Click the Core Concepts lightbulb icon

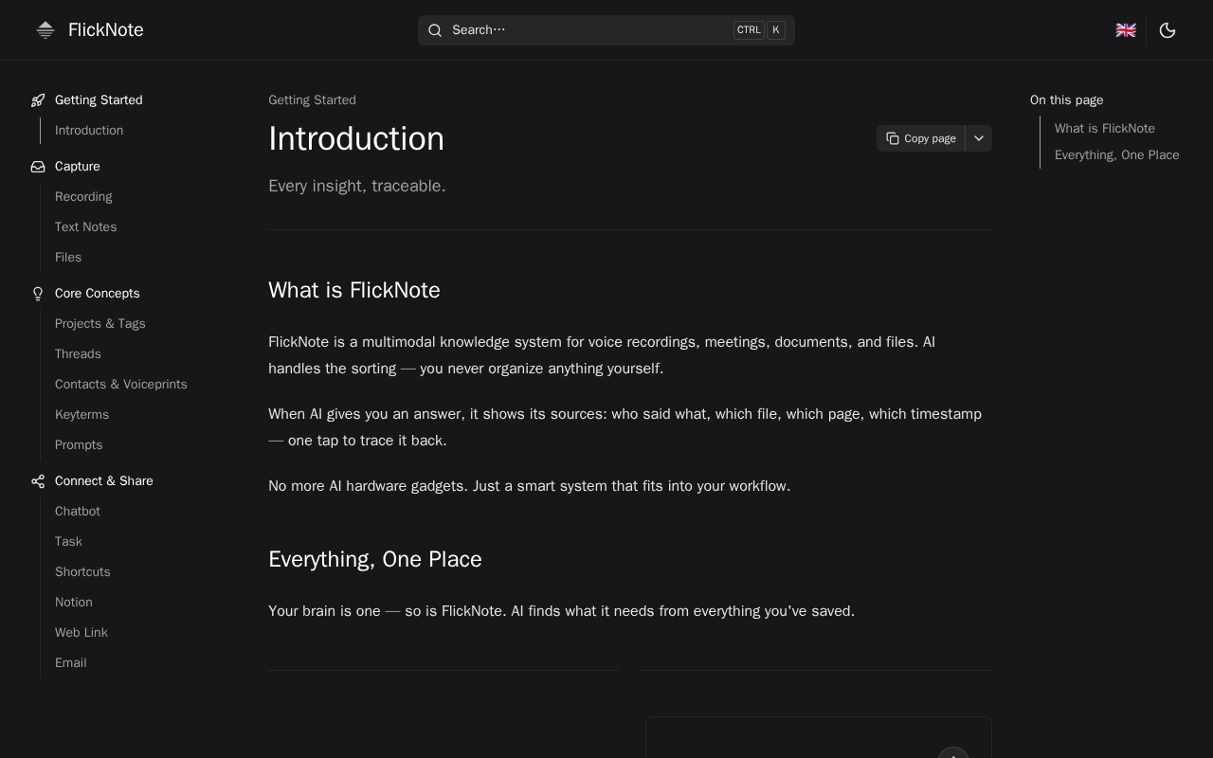pos(38,294)
